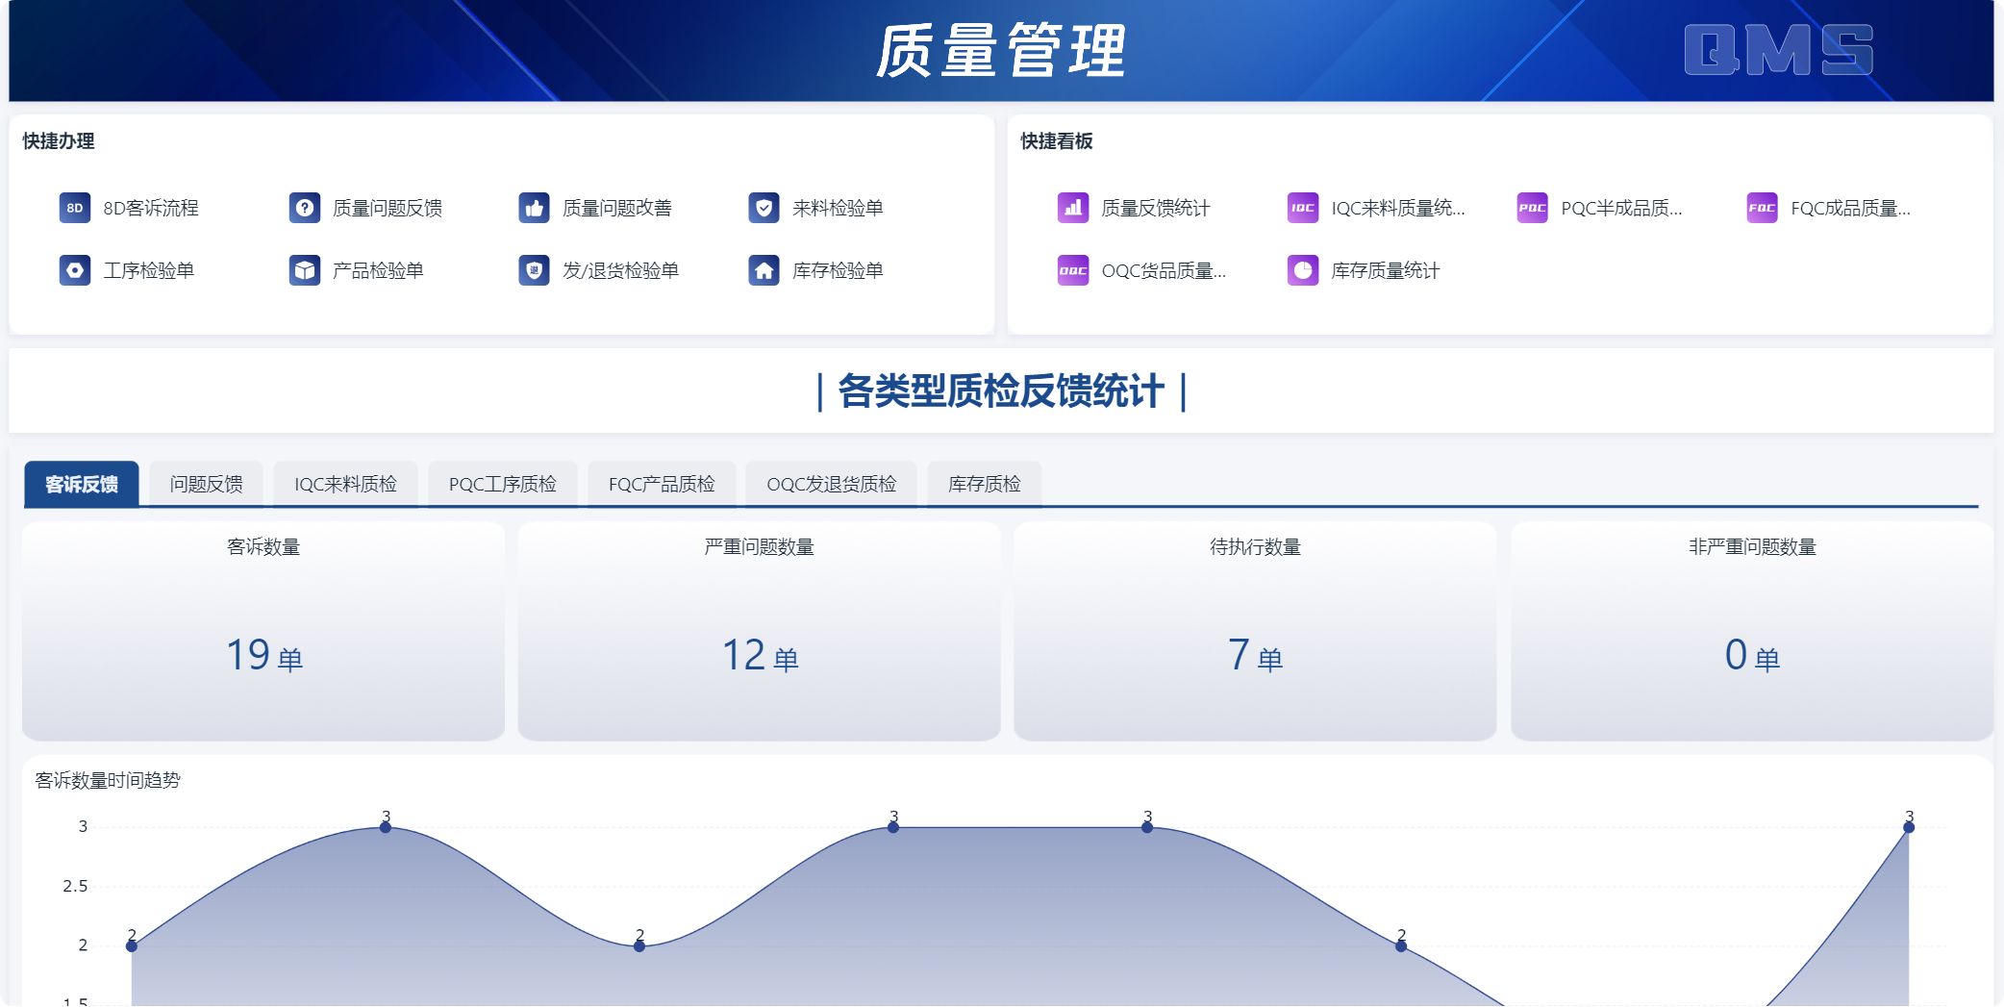Open the 质量问题反馈 shortcut
Image resolution: width=2004 pixels, height=1007 pixels.
(388, 208)
